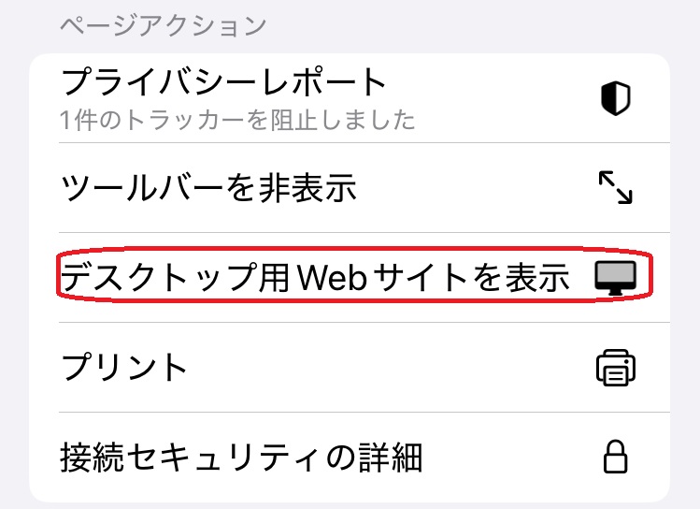Click the desktop monitor icon
Viewport: 700px width, 509px height.
pos(615,278)
